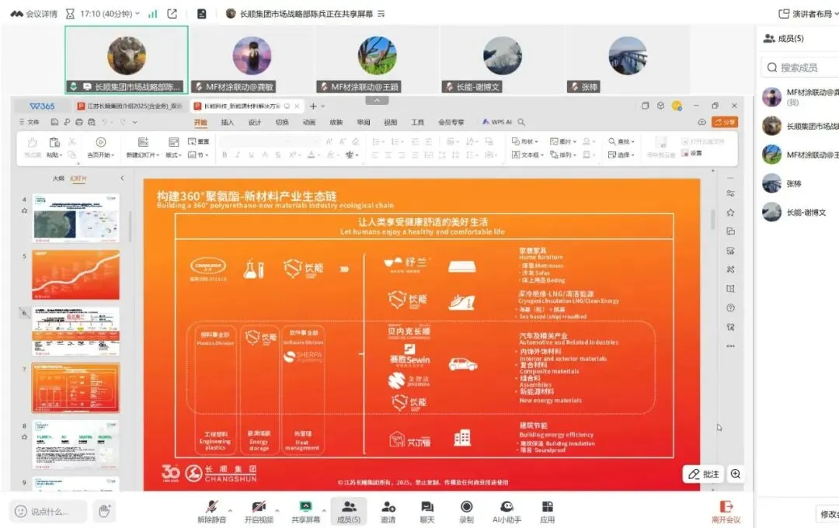Click the 说点什么 chat input box
Viewport: 839px width, 528px height.
pyautogui.click(x=48, y=512)
